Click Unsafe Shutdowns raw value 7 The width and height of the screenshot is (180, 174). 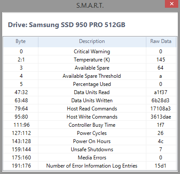[x=161, y=150]
